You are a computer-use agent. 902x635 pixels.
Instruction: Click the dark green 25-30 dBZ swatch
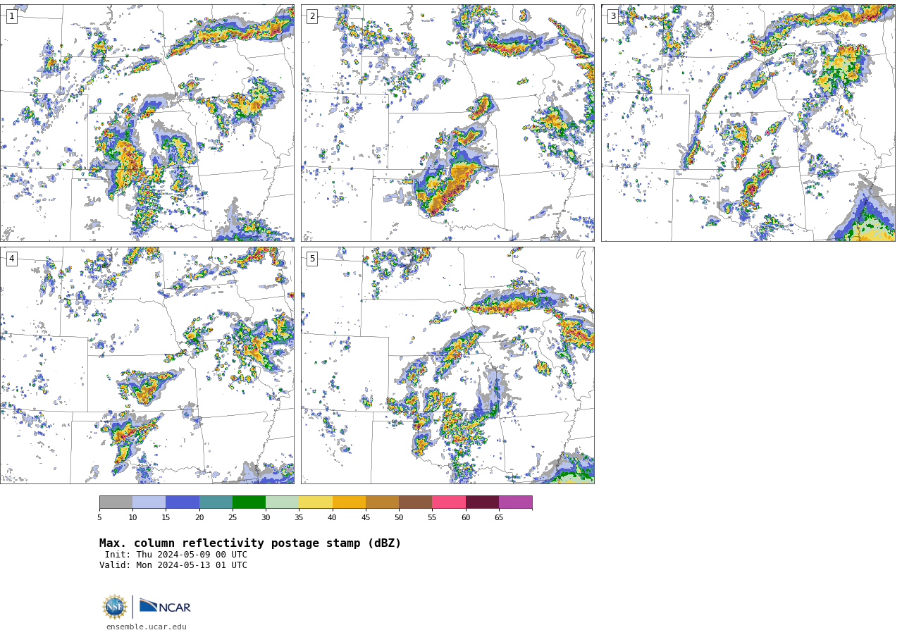(249, 503)
